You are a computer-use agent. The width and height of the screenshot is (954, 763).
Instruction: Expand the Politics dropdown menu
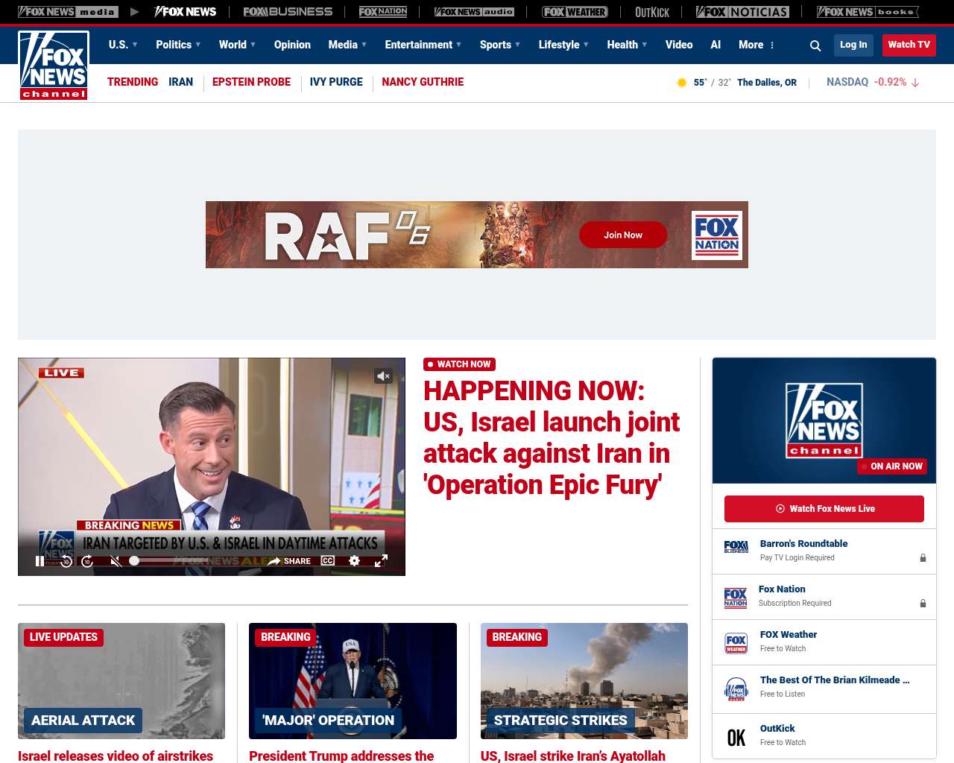(x=178, y=45)
